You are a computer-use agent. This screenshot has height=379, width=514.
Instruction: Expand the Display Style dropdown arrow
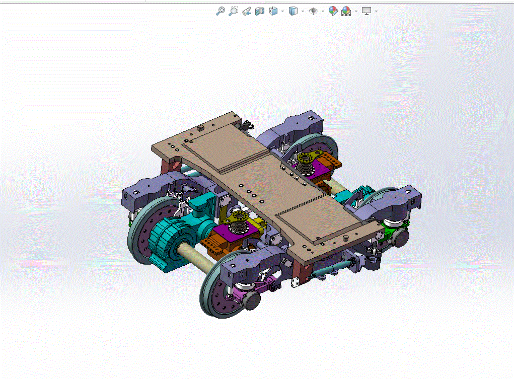(303, 12)
